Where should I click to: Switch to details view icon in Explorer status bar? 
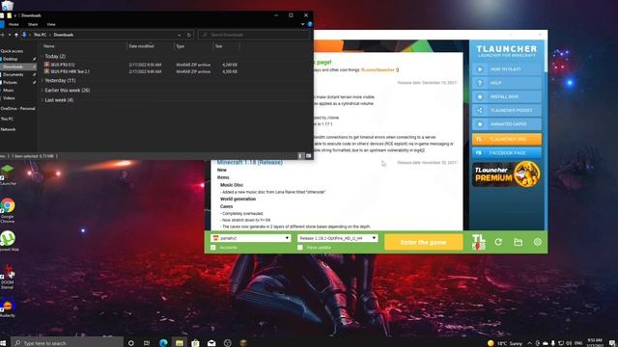click(x=300, y=156)
